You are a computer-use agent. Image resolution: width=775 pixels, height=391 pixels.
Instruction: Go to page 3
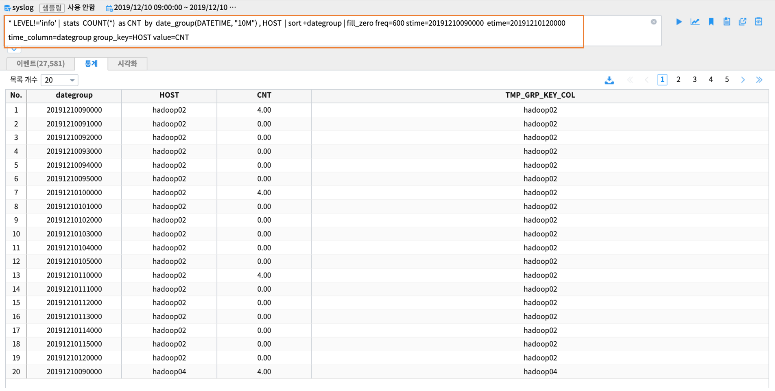pos(694,80)
